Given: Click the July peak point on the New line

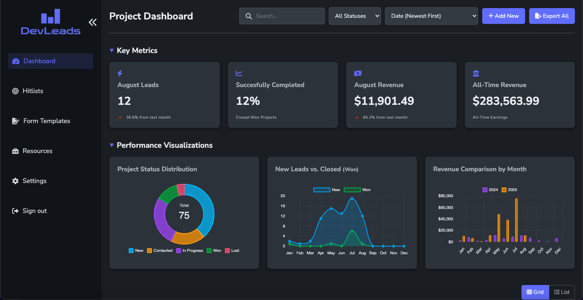Looking at the screenshot, I should point(352,198).
